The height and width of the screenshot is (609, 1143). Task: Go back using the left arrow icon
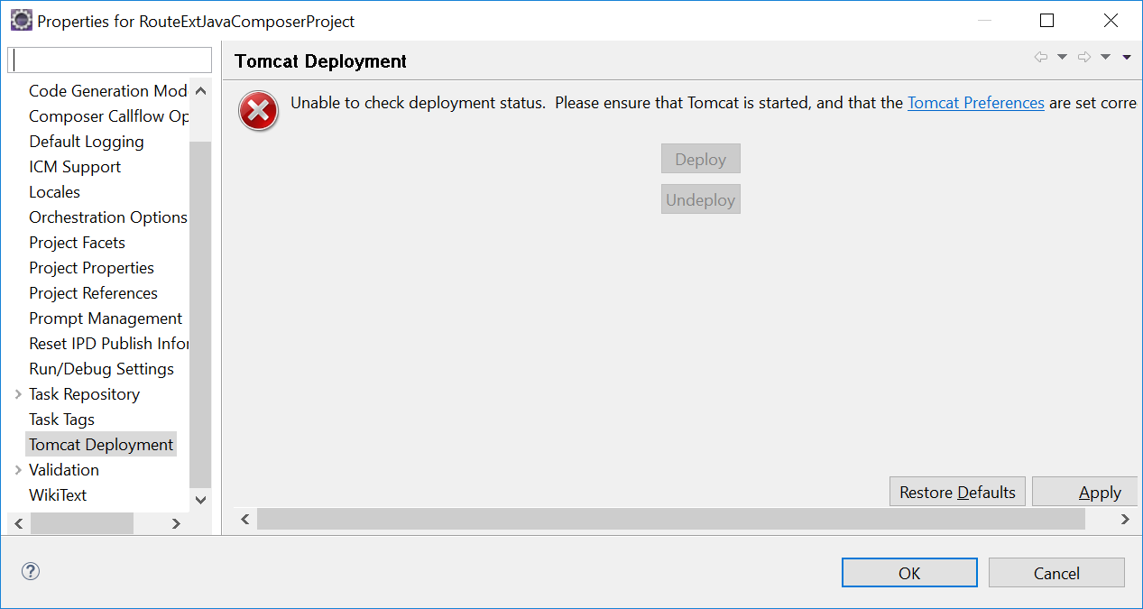[1041, 57]
